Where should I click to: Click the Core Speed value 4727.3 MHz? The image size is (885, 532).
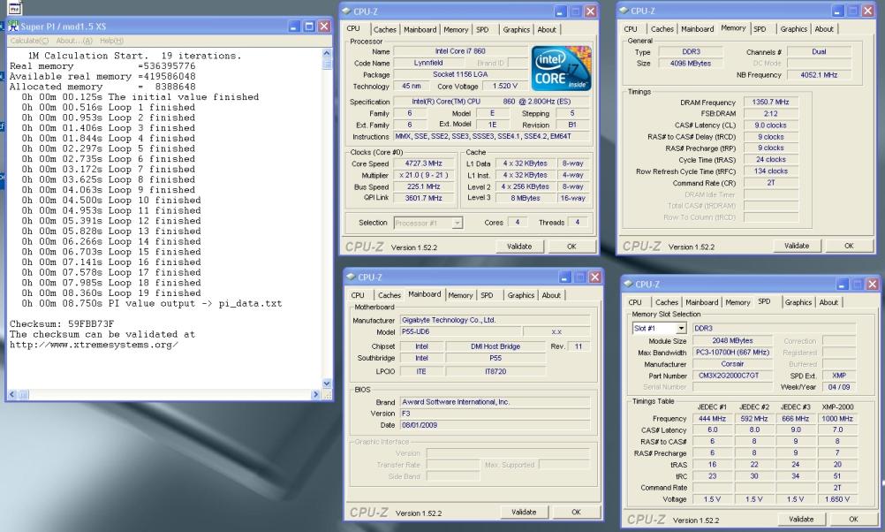click(423, 163)
